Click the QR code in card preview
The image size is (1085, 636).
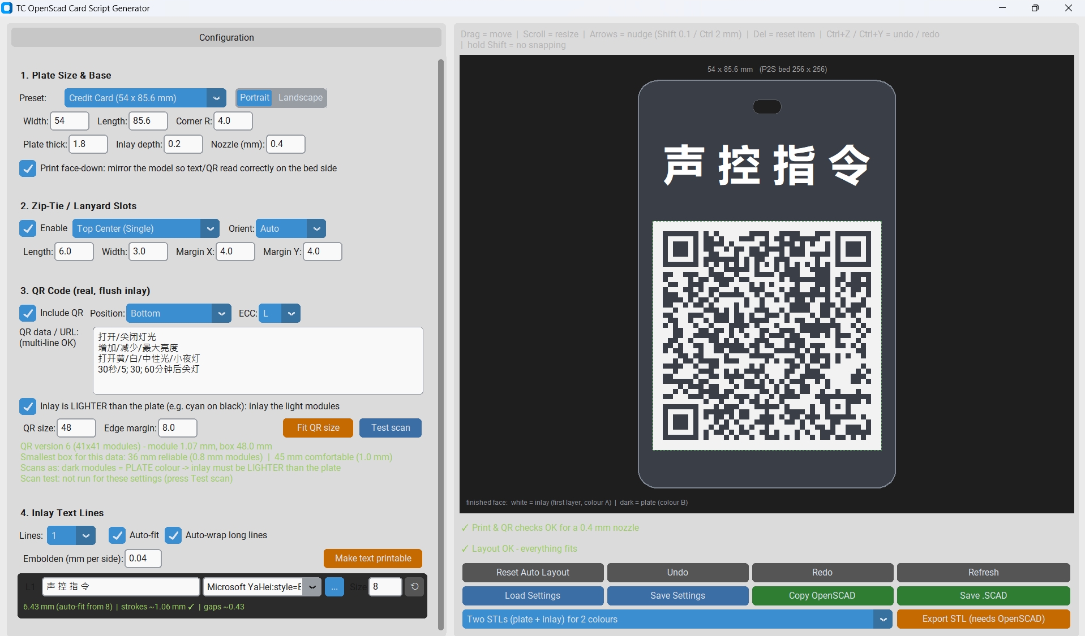coord(767,336)
